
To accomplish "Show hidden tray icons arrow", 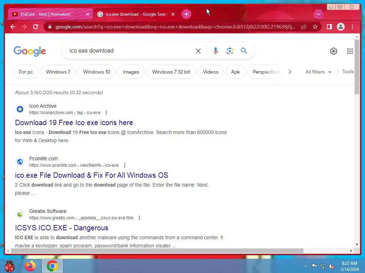I will (305, 266).
